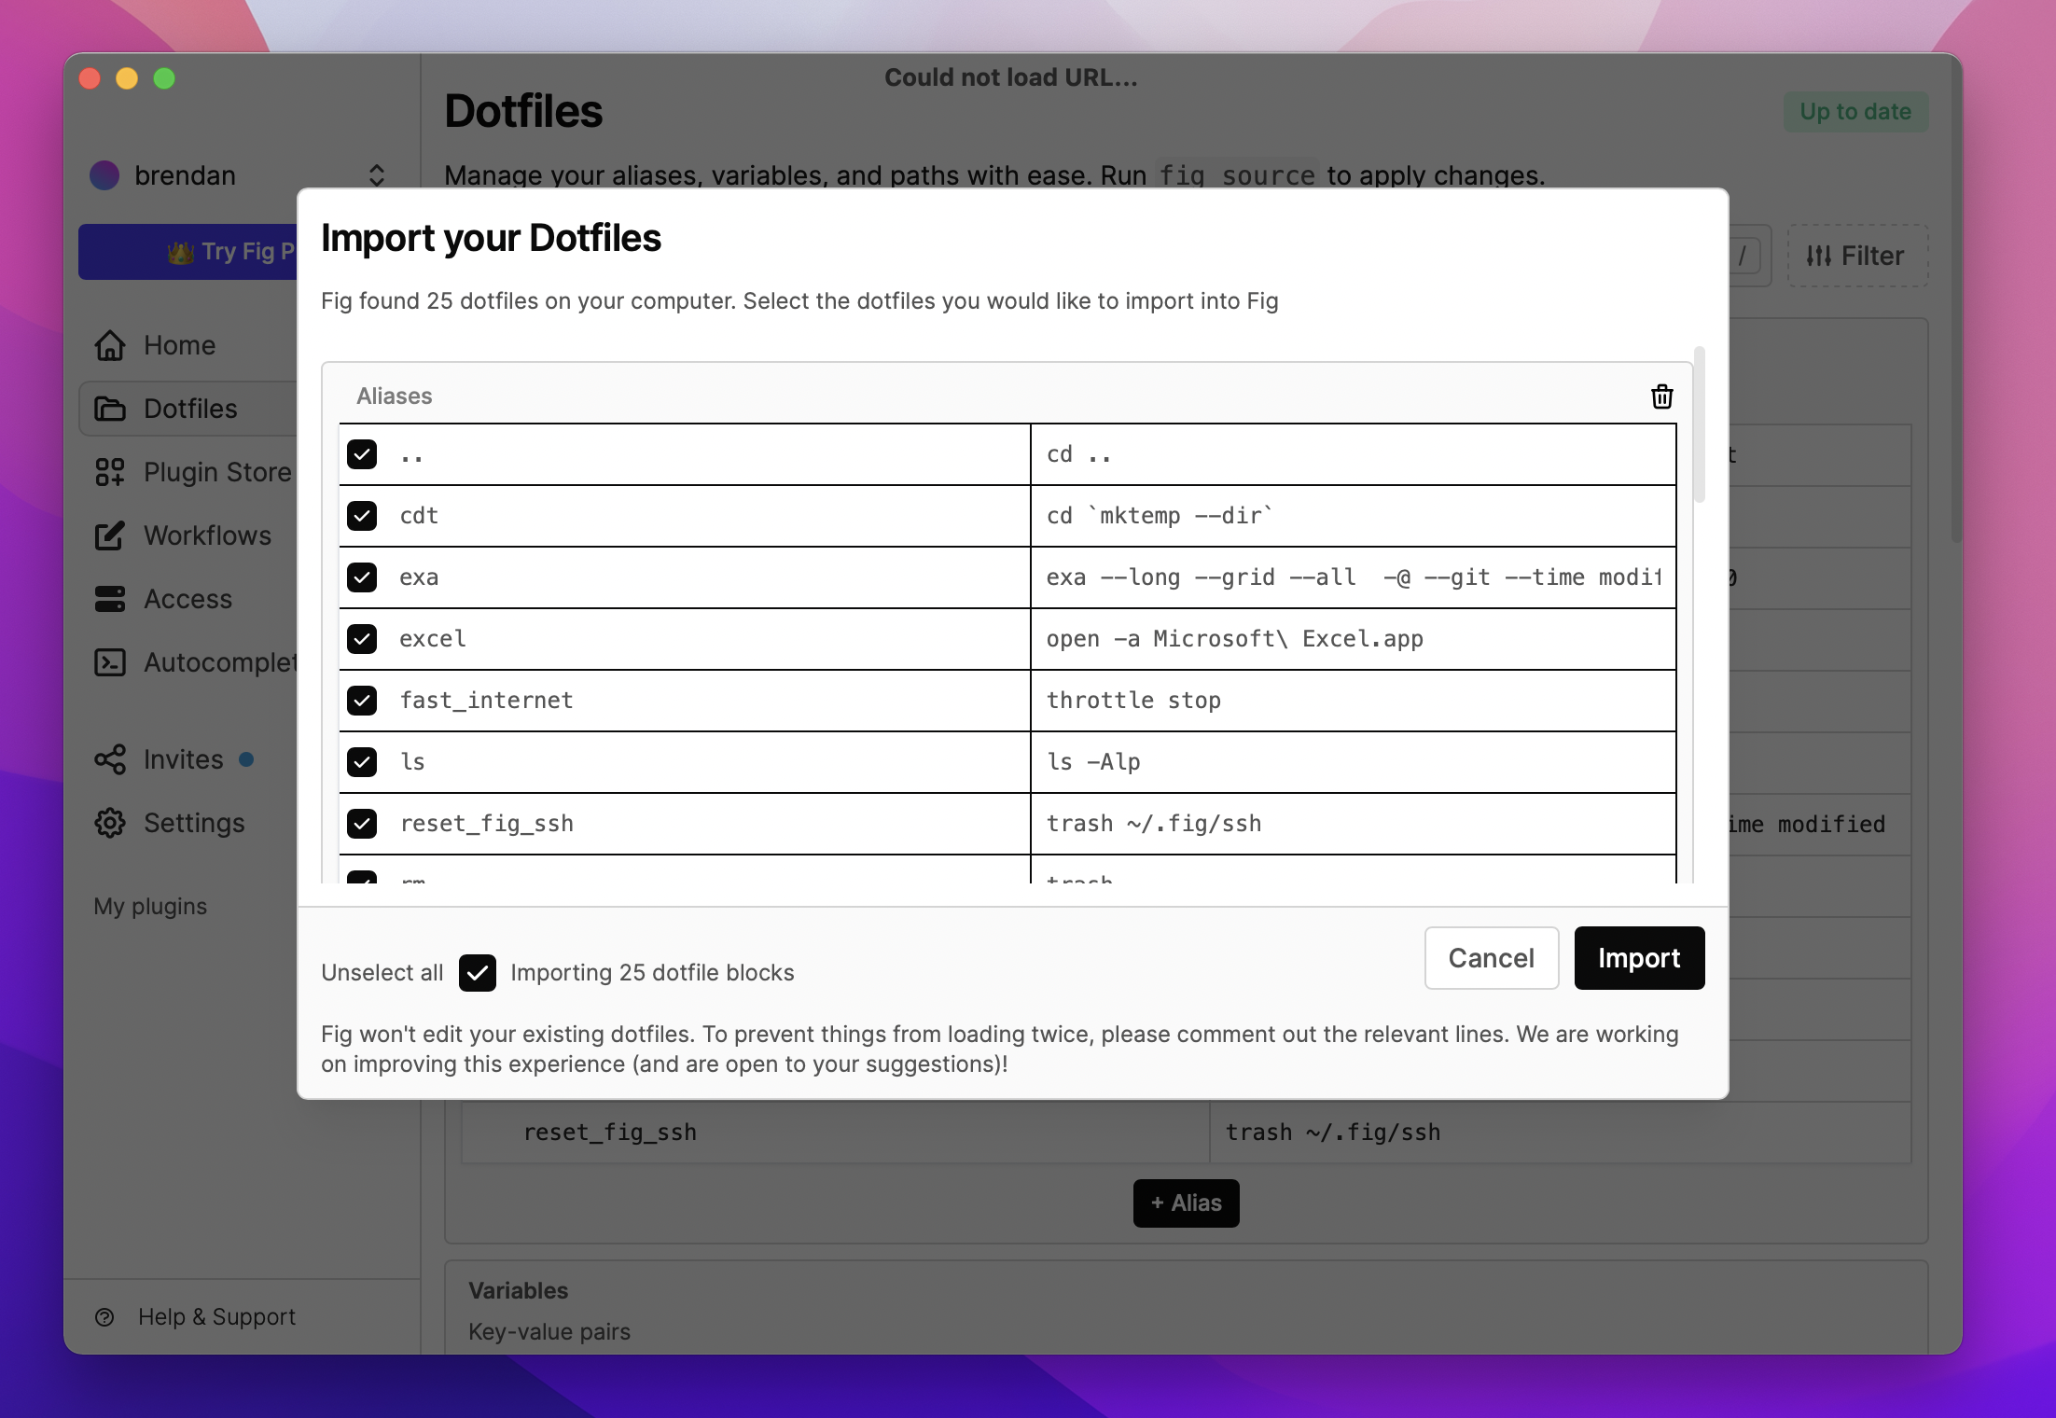2056x1418 pixels.
Task: Click the 'cd ..' command cell
Action: click(1353, 454)
